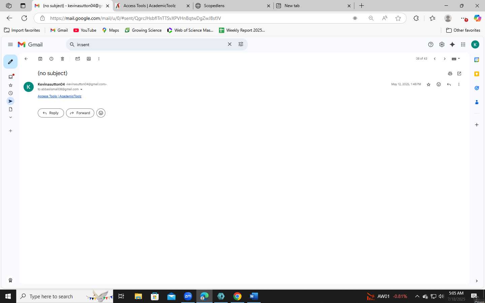
Task: Clear the in:sent search
Action: click(x=230, y=44)
